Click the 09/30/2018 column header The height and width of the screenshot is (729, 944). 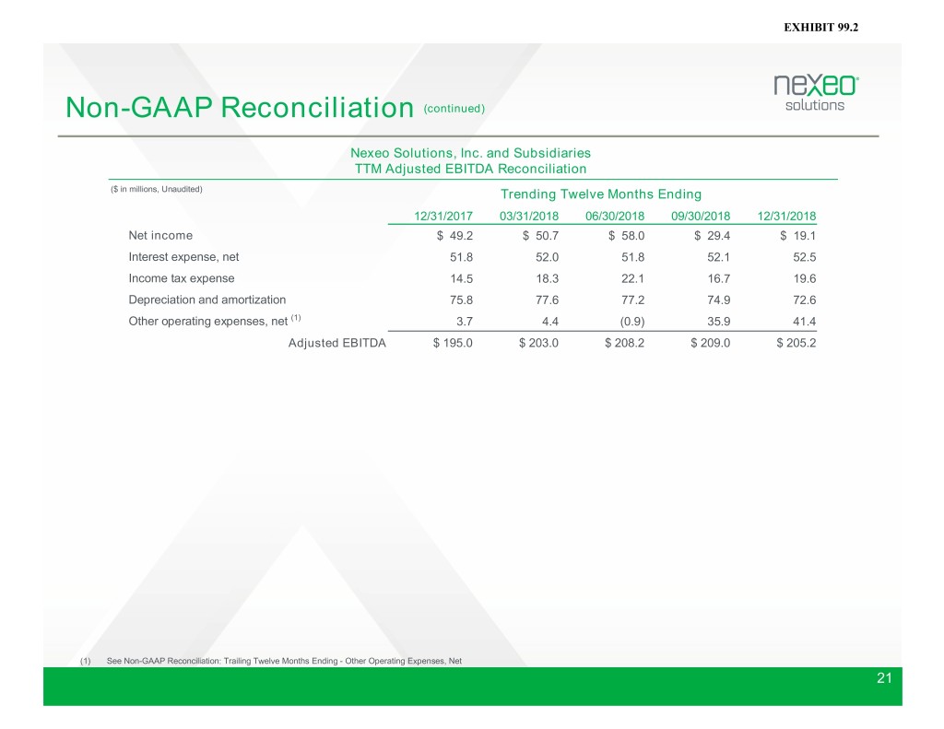click(x=701, y=217)
